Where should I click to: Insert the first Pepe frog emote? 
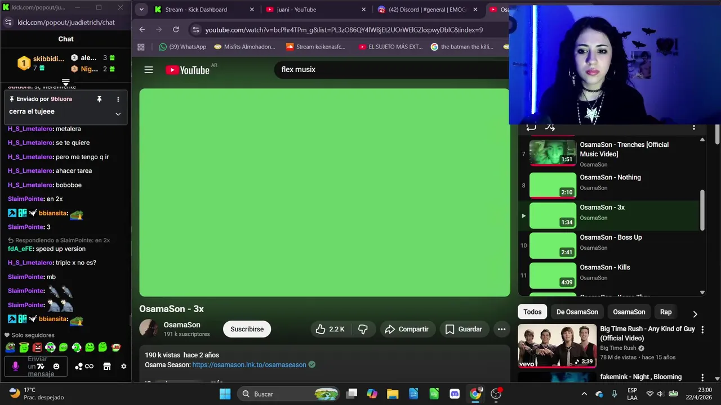click(x=10, y=347)
